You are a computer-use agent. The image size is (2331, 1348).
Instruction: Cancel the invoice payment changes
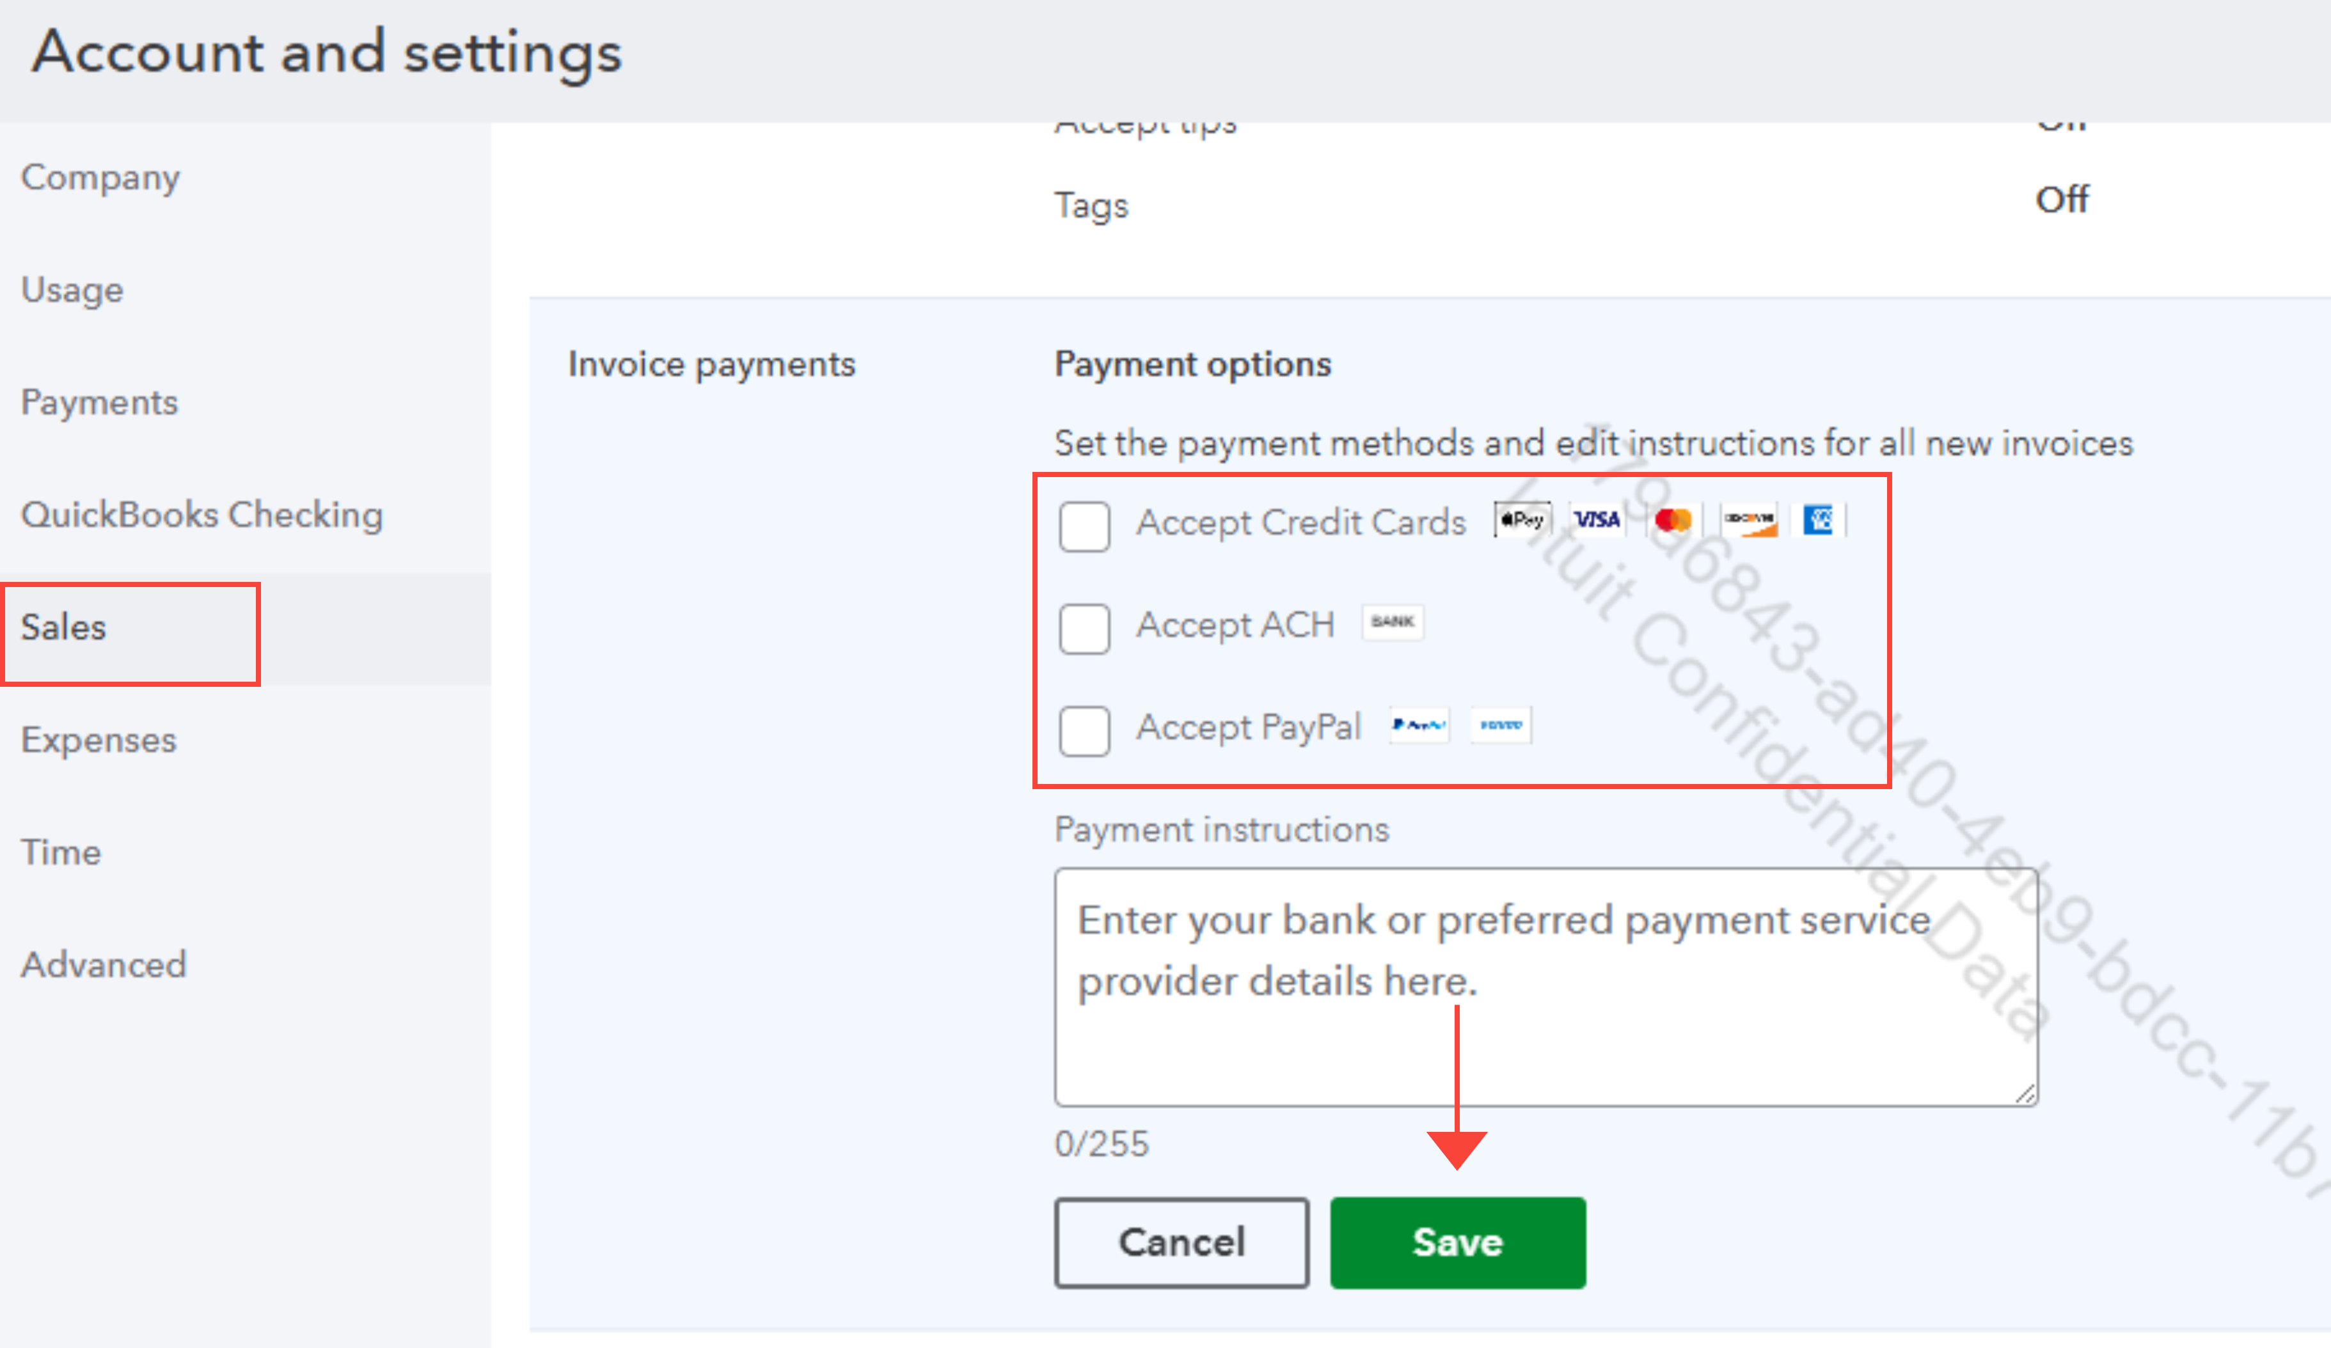[1182, 1242]
